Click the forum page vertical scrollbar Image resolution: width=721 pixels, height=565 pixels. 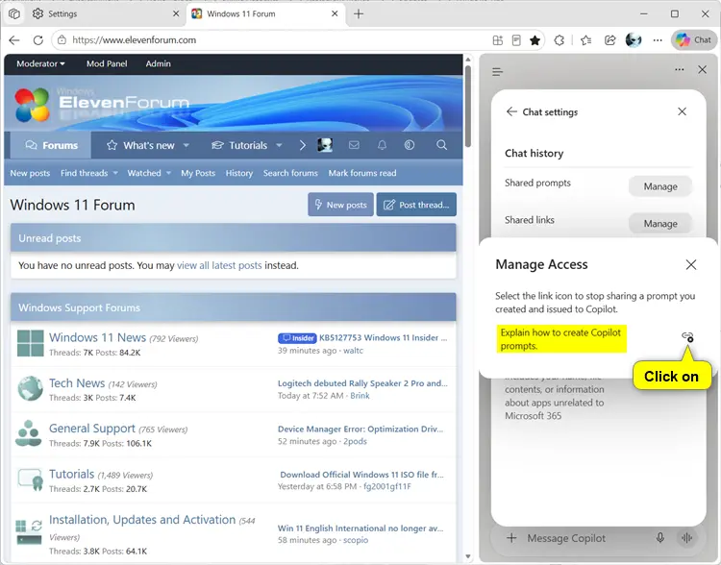click(467, 107)
